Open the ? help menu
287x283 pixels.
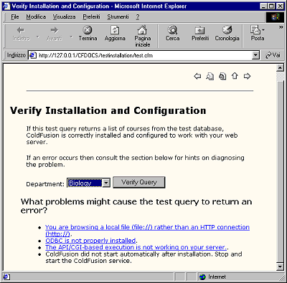[x=138, y=16]
